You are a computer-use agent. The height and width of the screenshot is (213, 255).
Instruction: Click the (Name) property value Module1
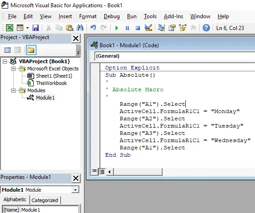(50, 210)
